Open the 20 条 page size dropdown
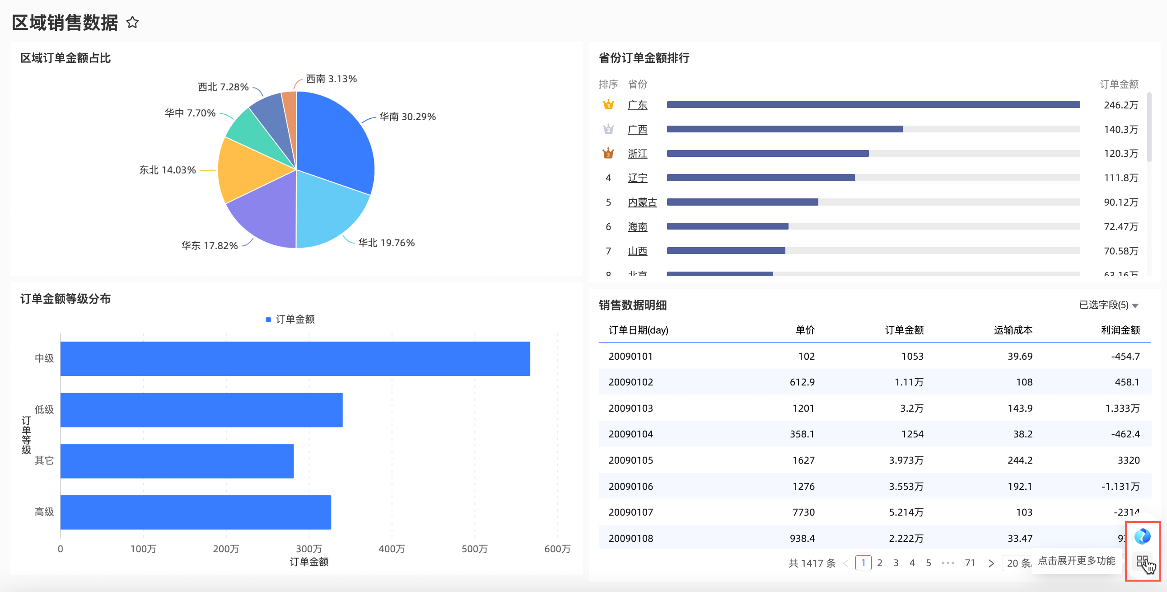This screenshot has height=592, width=1167. point(1018,563)
